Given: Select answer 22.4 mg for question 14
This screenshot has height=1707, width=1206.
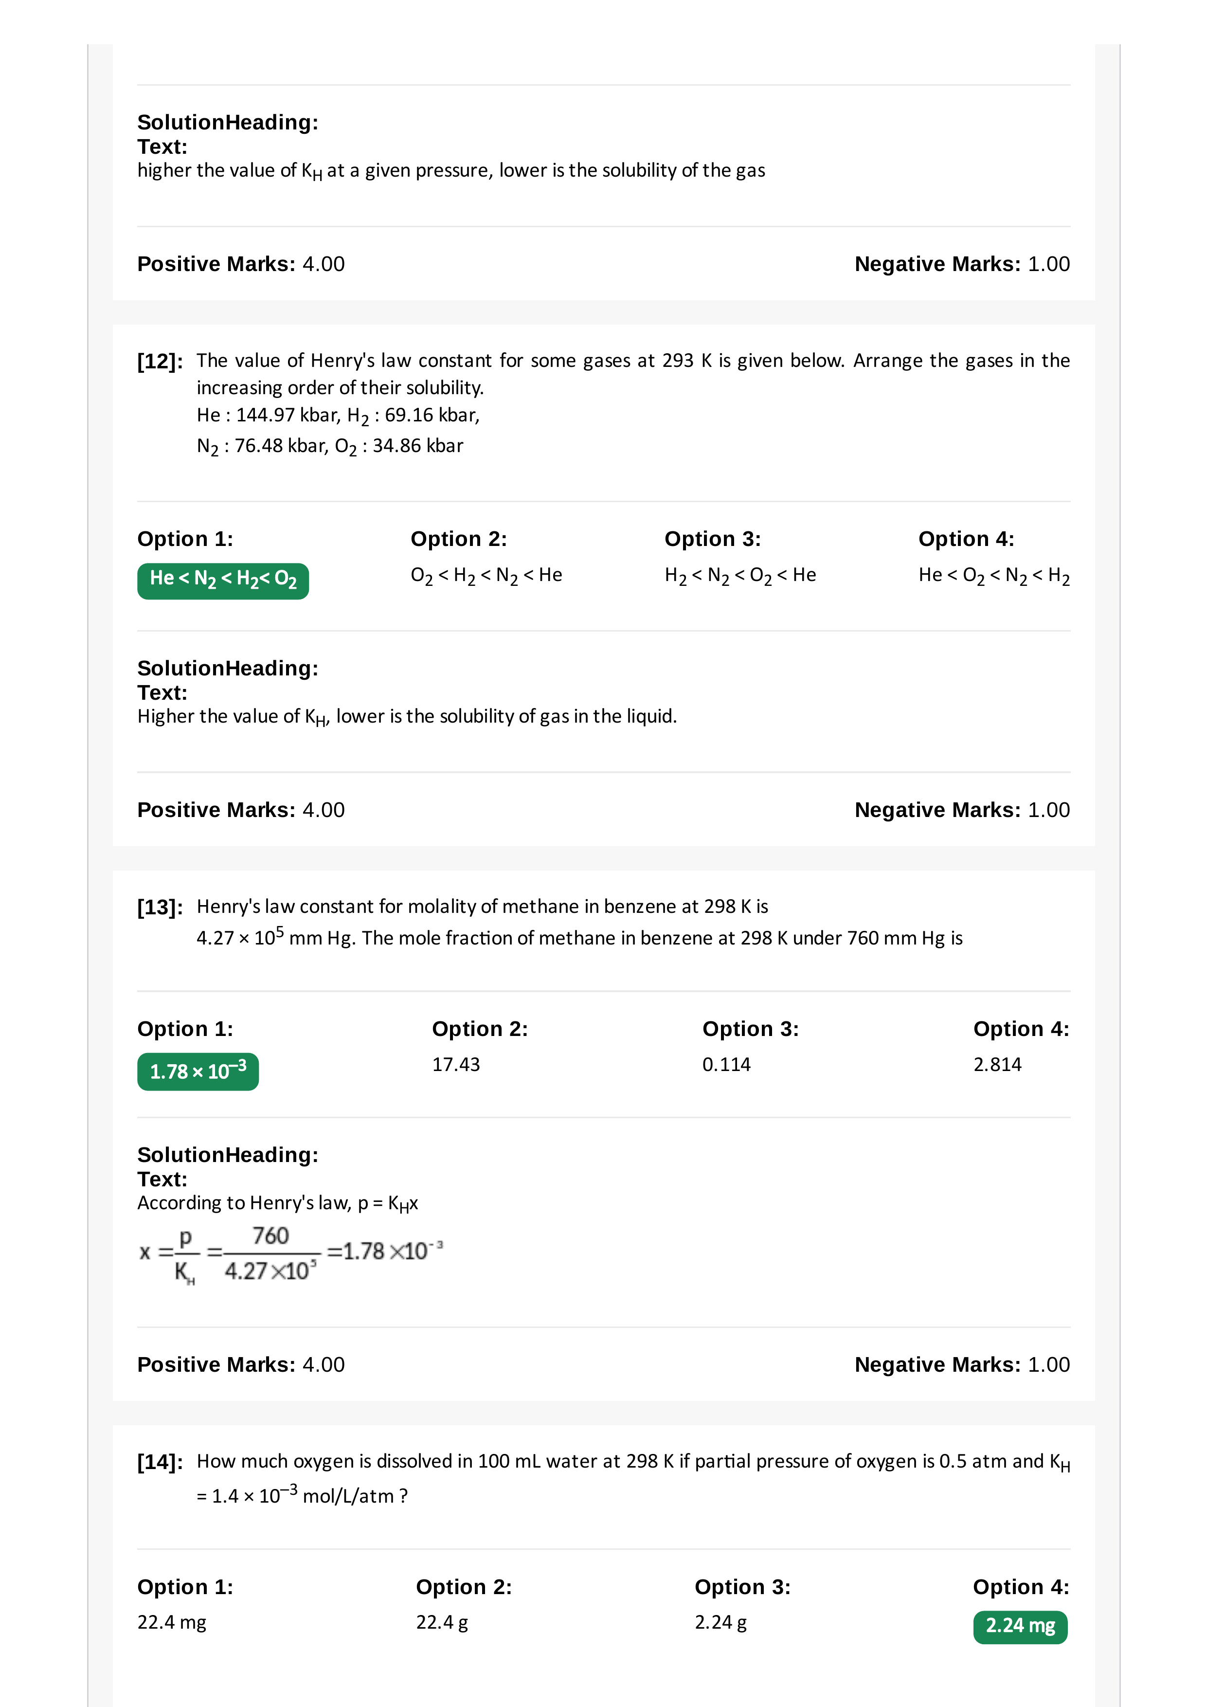Looking at the screenshot, I should (172, 1622).
